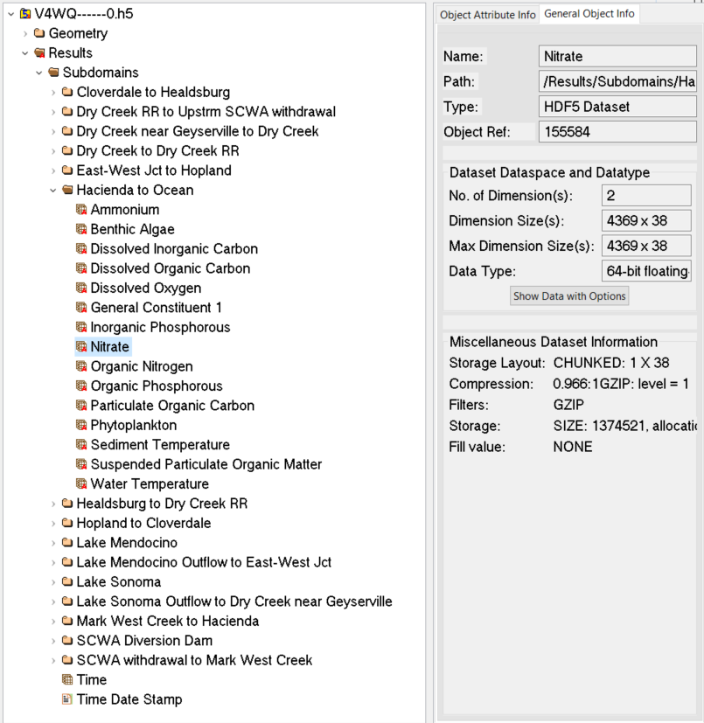Collapse the Hacienda to Ocean group

pyautogui.click(x=53, y=190)
